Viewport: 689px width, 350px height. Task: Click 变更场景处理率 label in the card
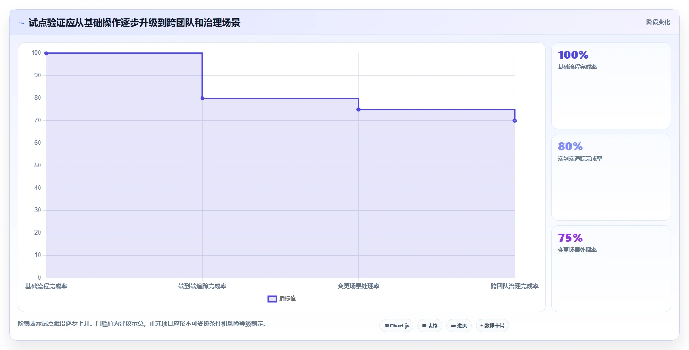click(x=577, y=250)
